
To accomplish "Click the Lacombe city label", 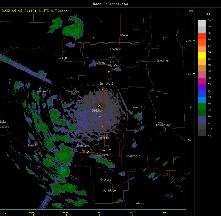I will click(x=115, y=49).
